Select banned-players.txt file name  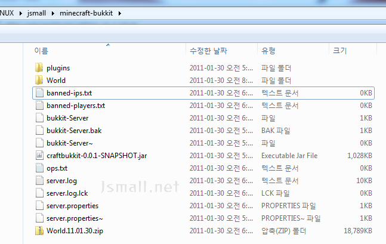(x=76, y=106)
